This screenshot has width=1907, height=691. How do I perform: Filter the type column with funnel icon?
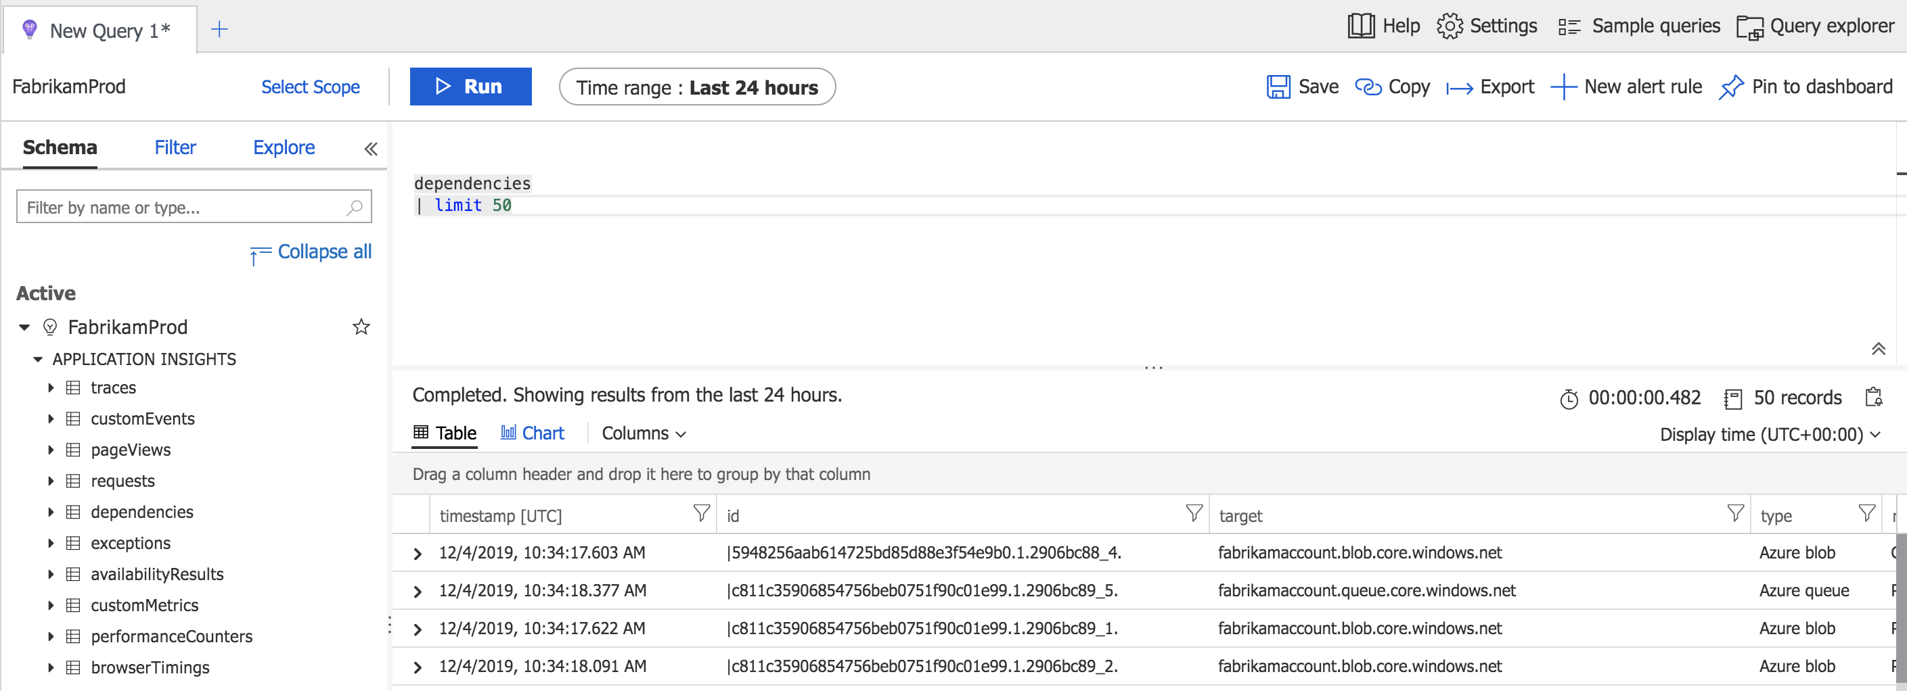tap(1866, 513)
